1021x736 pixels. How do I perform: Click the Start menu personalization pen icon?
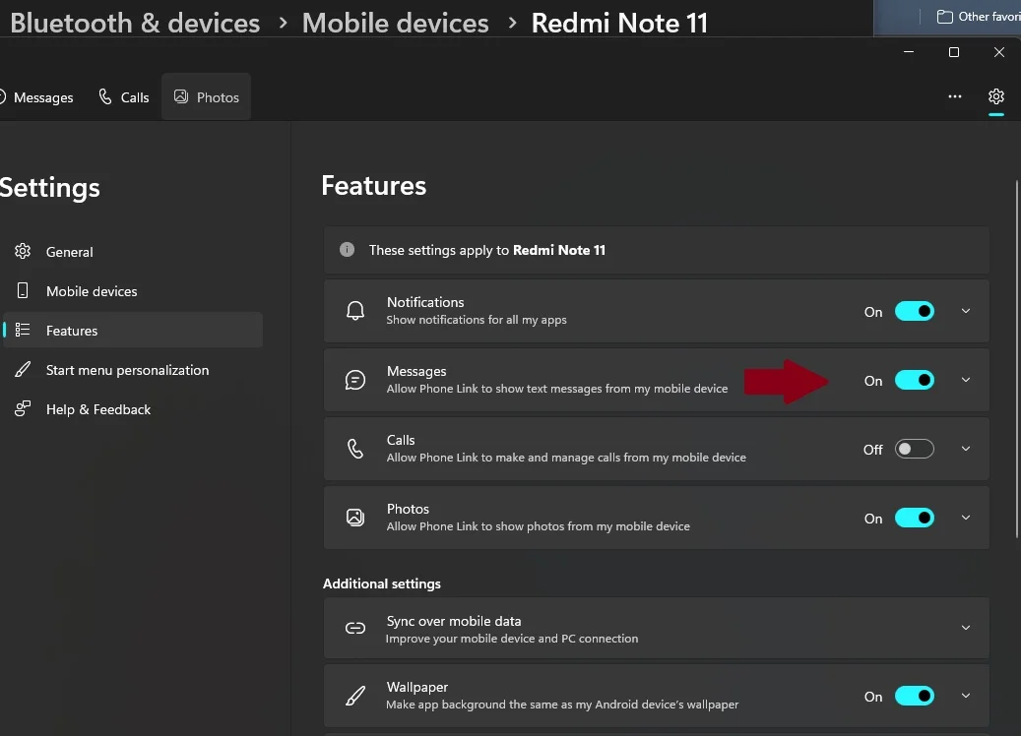coord(23,370)
